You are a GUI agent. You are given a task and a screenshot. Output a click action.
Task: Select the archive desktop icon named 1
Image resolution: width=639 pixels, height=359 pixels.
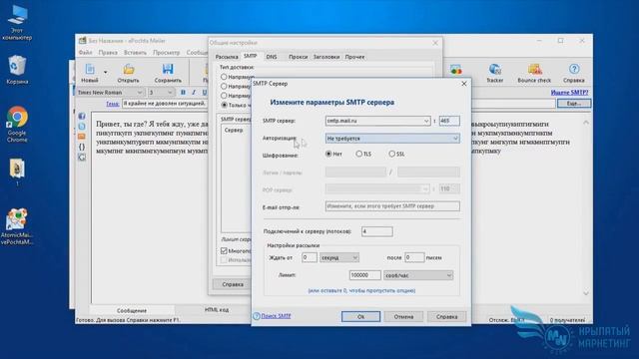pyautogui.click(x=17, y=173)
